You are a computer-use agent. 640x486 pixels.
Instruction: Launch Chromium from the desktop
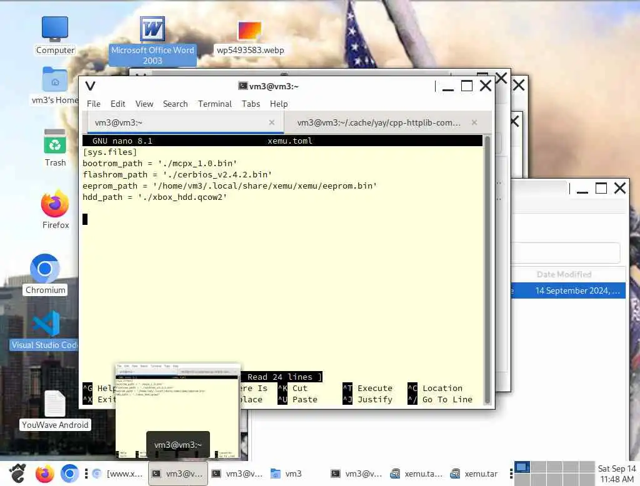point(45,274)
